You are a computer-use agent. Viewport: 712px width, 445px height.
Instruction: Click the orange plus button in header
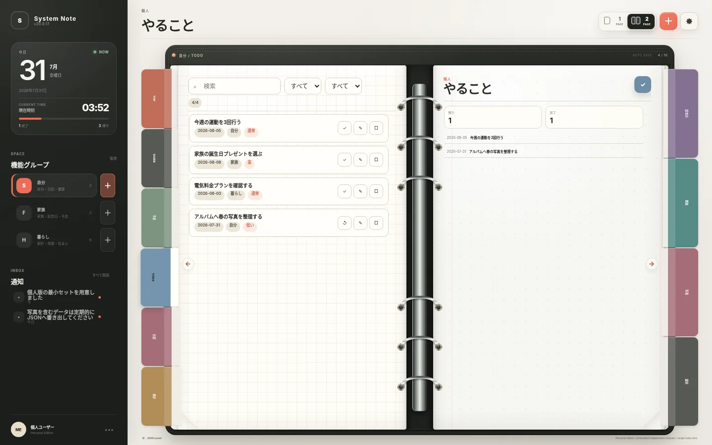click(668, 21)
